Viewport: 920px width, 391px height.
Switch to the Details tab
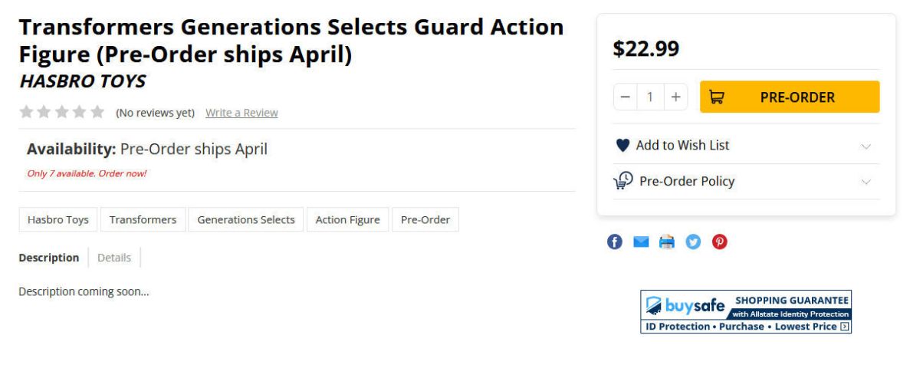point(114,258)
